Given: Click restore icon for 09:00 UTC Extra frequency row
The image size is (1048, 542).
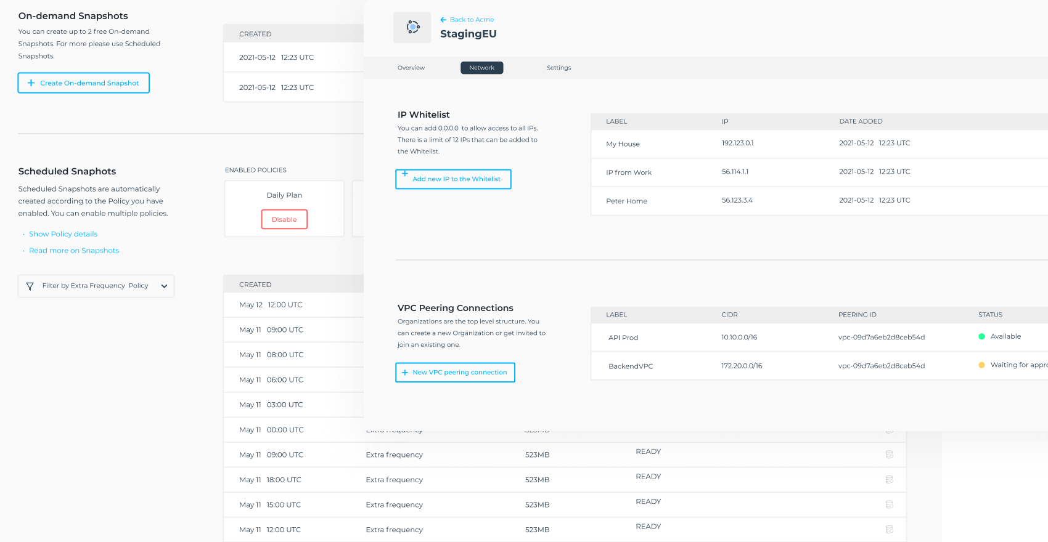Looking at the screenshot, I should (889, 455).
